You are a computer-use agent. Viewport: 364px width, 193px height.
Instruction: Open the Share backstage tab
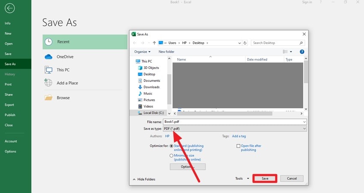[x=9, y=95]
